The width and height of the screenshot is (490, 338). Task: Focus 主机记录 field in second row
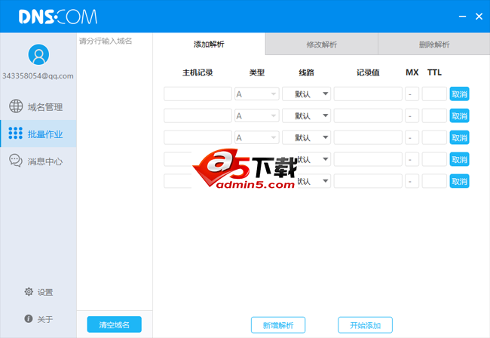point(198,115)
